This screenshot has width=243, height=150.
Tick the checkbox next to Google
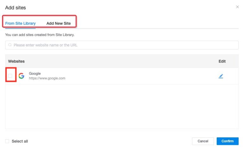tap(10, 76)
